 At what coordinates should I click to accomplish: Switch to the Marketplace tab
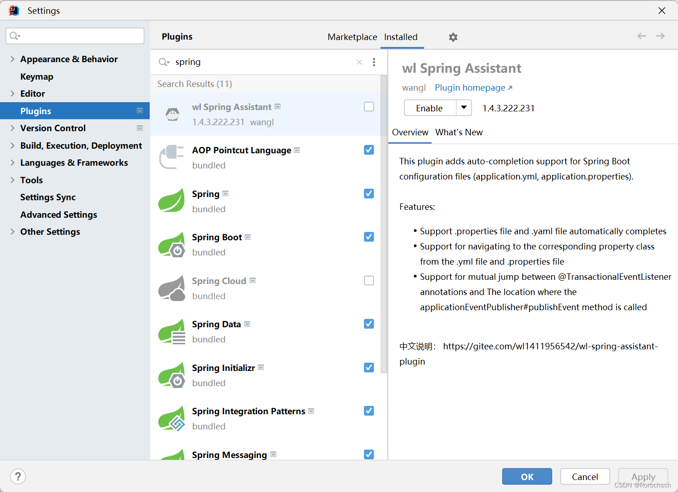pos(352,37)
